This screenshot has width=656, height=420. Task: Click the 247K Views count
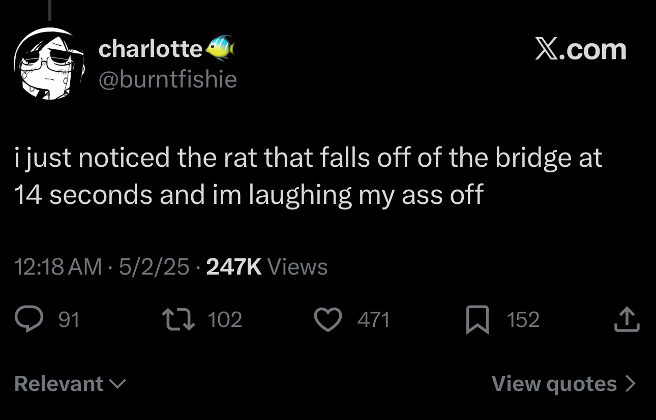point(267,266)
